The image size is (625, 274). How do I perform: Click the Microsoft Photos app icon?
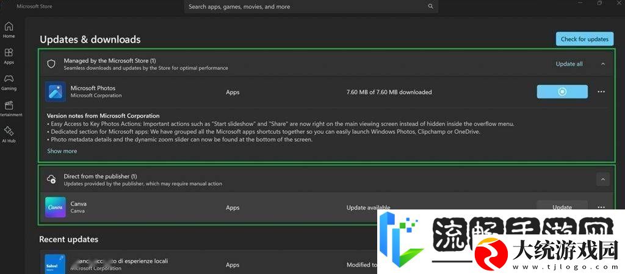pyautogui.click(x=56, y=91)
